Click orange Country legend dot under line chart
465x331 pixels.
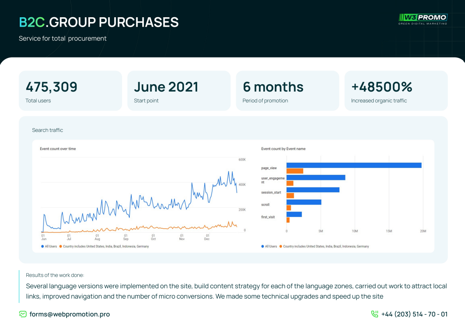click(61, 246)
